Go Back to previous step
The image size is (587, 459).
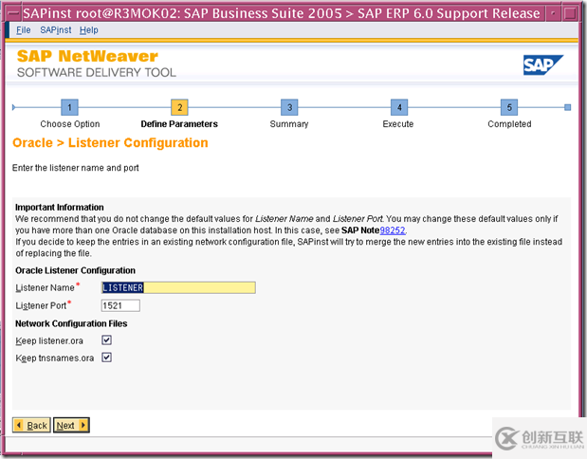click(31, 425)
